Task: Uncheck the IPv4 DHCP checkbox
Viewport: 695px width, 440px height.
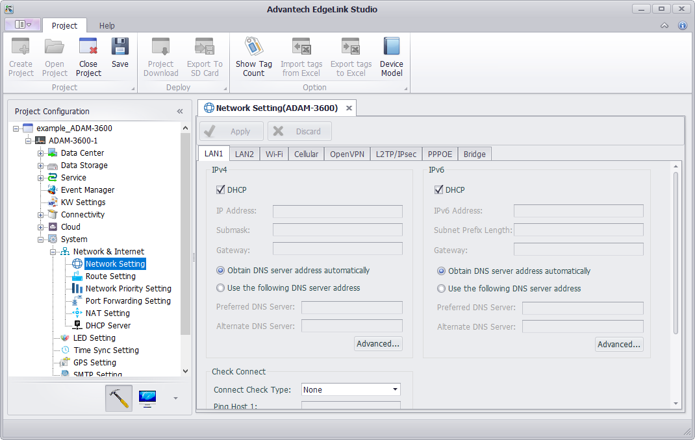Action: tap(221, 190)
